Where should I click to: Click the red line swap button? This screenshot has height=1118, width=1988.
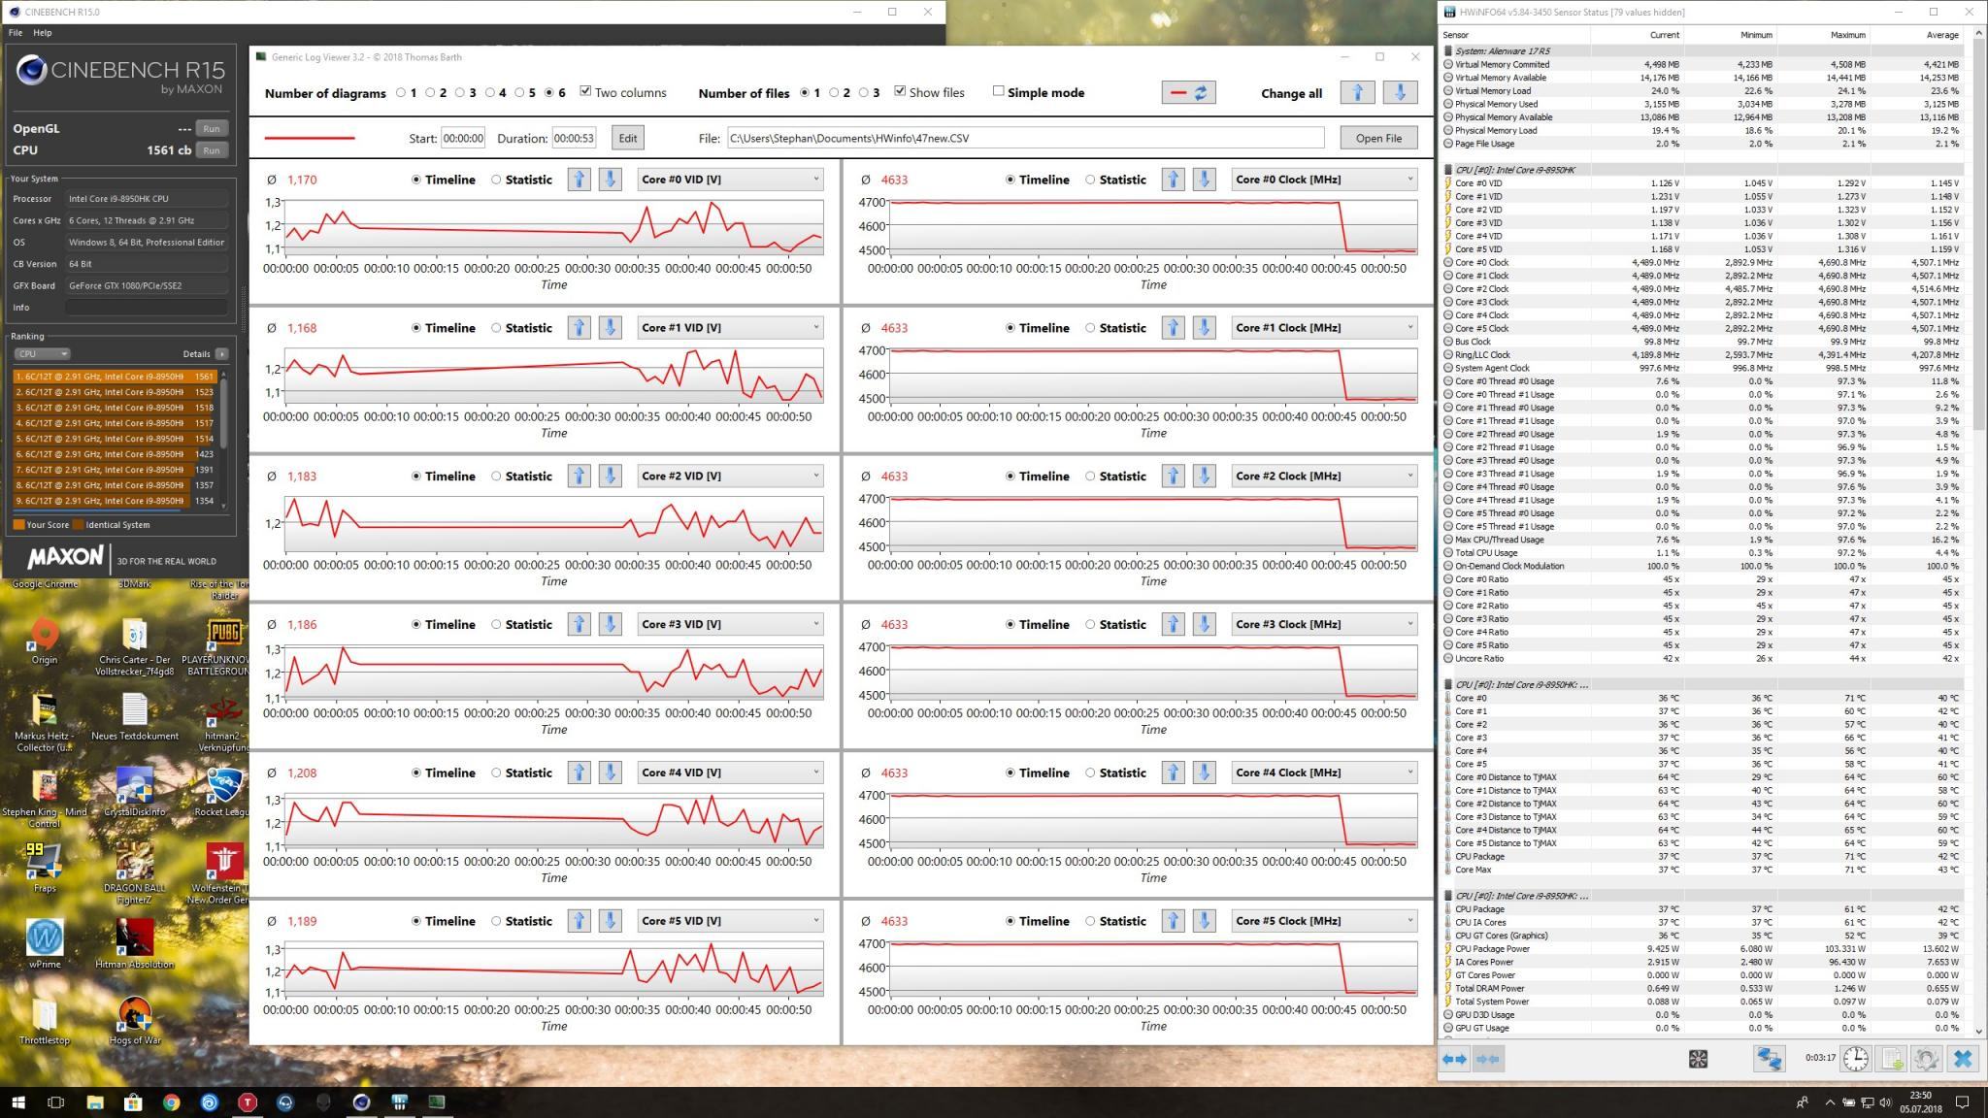1188,92
